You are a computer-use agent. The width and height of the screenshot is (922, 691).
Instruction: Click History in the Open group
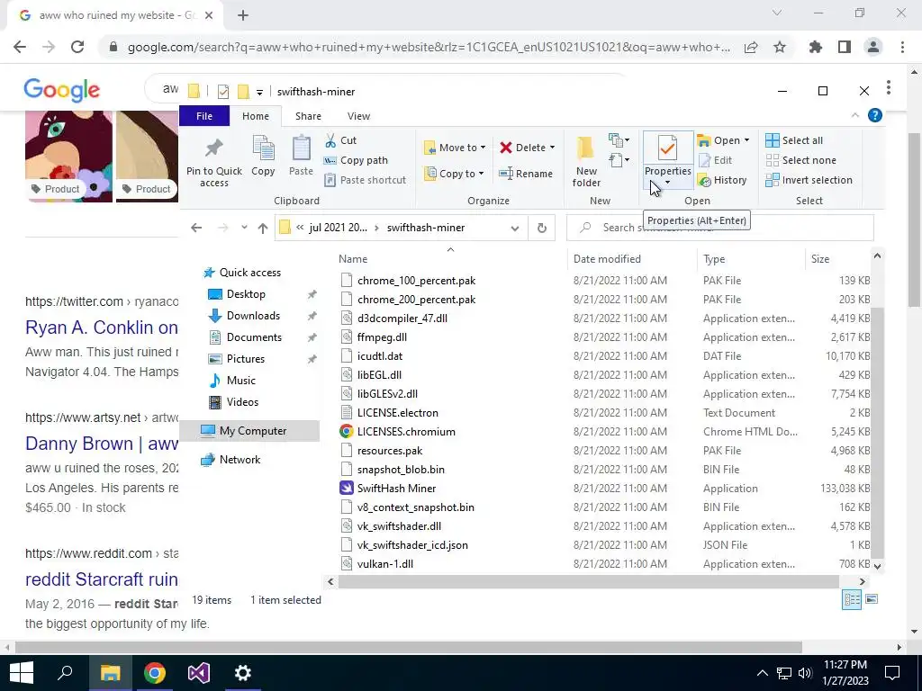pos(722,180)
